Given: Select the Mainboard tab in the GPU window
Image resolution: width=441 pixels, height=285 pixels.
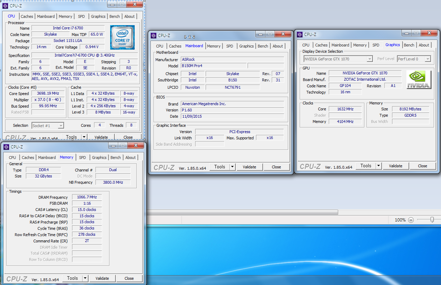Looking at the screenshot, I should click(x=340, y=45).
